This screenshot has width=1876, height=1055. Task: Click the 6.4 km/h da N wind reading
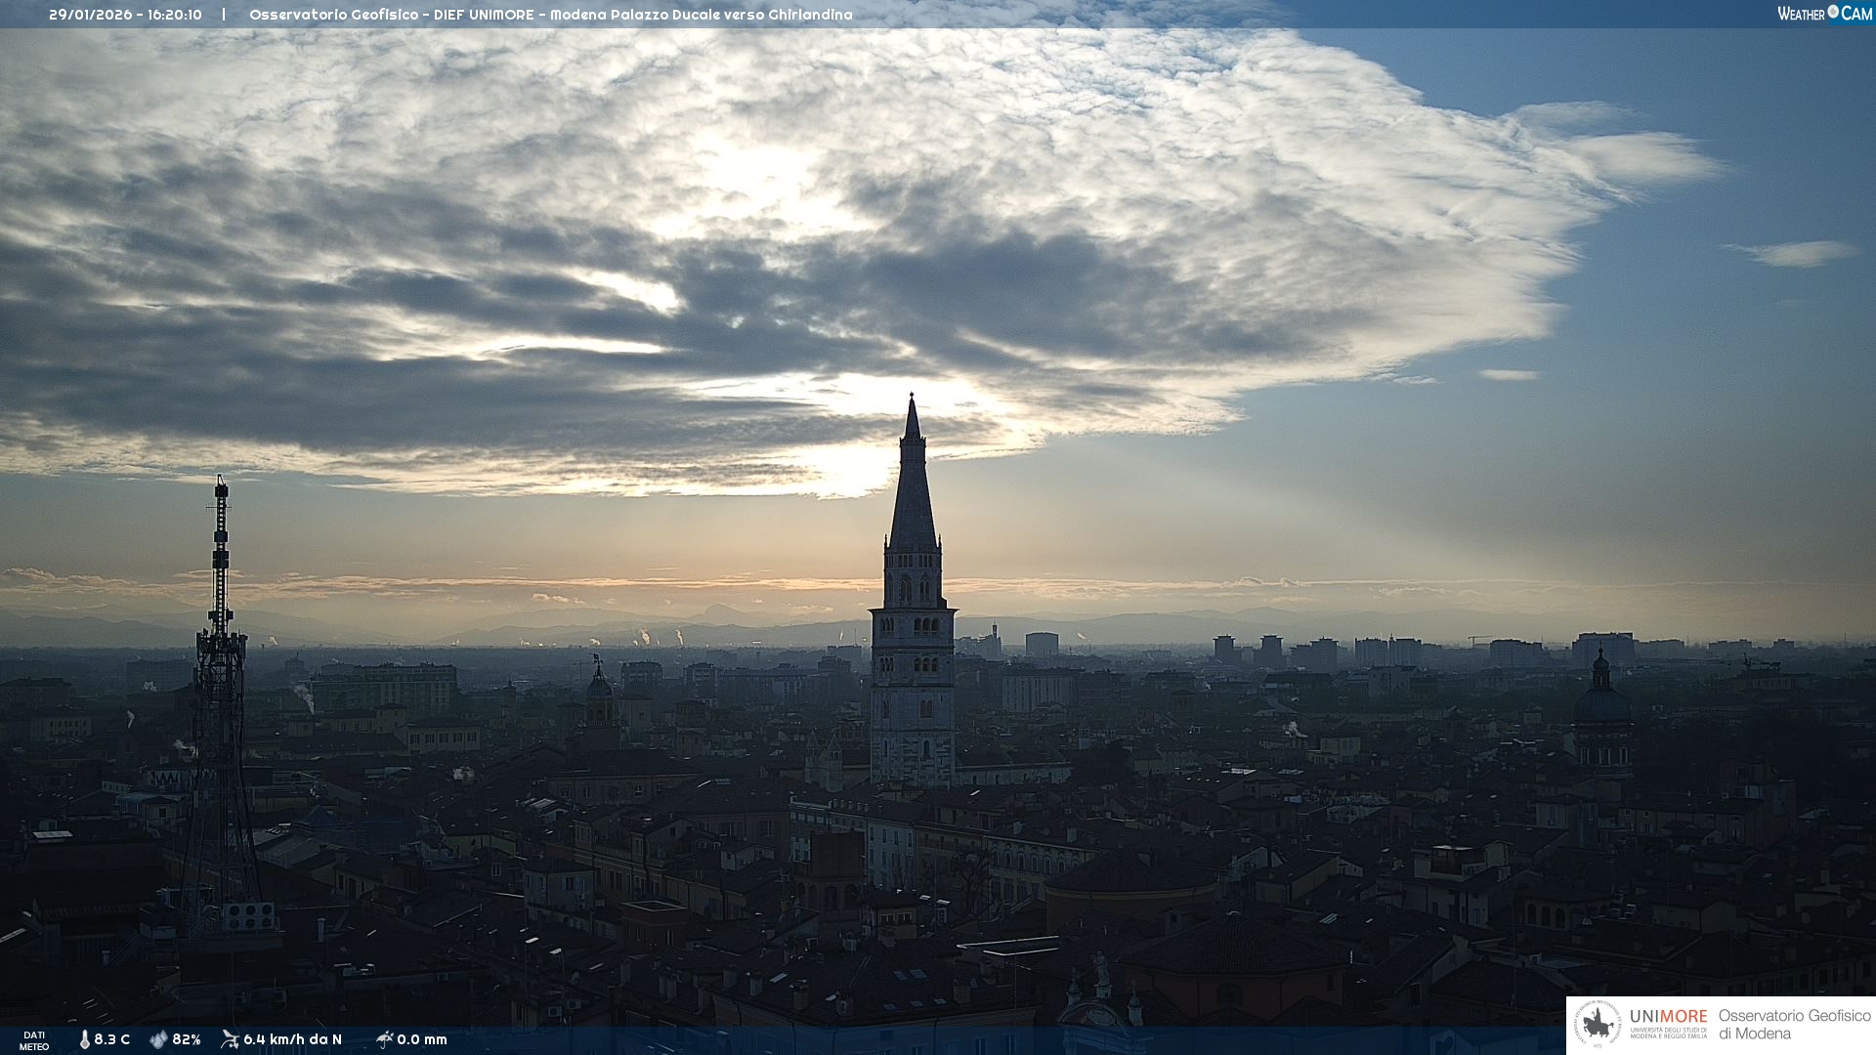(293, 1039)
